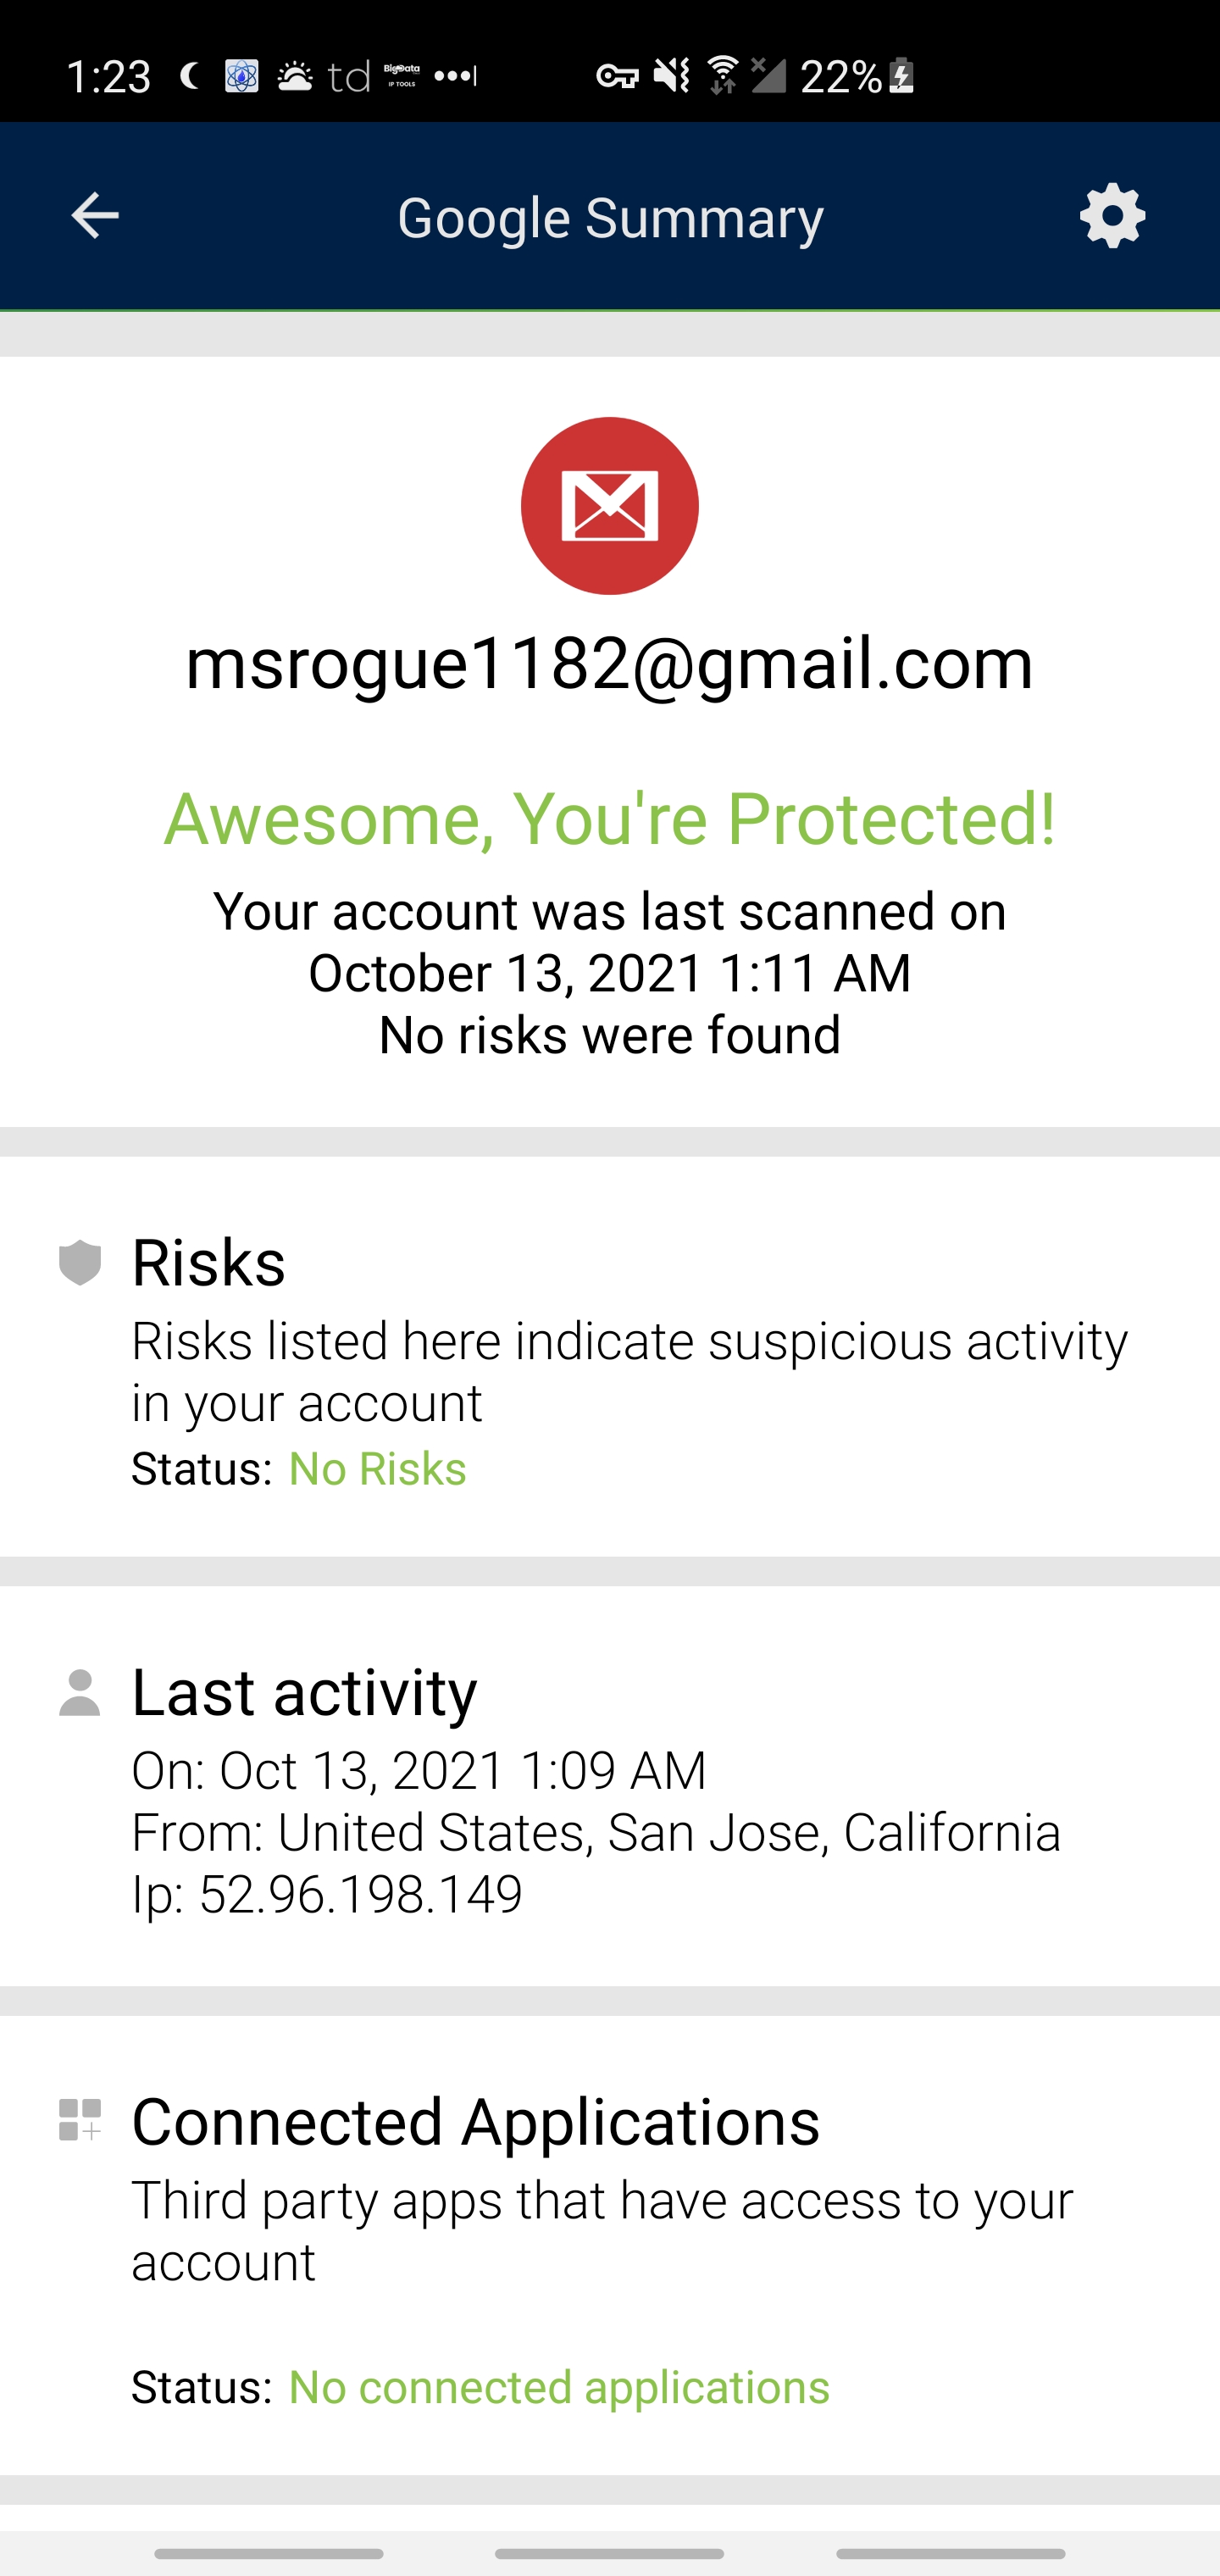Tap the Last activity person icon
1220x2576 pixels.
tap(80, 1692)
